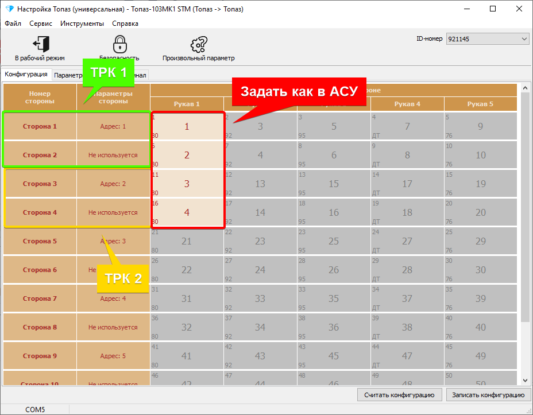The width and height of the screenshot is (533, 415).
Task: Click the scrollbar up arrow of the table
Action: pyautogui.click(x=525, y=88)
